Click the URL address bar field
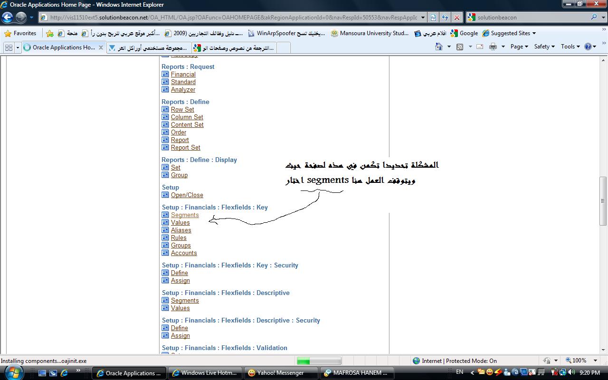Screen dimensions: 608x380 point(233,18)
